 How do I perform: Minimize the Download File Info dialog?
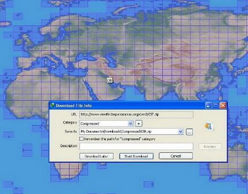pyautogui.click(x=208, y=106)
